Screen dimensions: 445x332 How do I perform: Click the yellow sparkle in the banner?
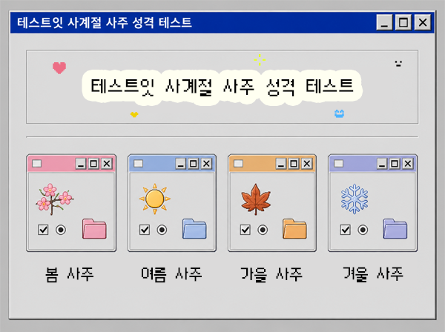[x=260, y=60]
